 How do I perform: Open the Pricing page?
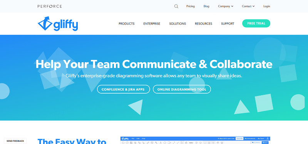point(191,6)
